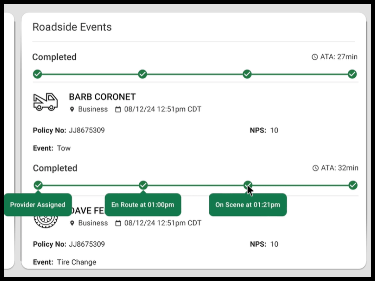This screenshot has height=281, width=375.
Task: Click third checkmark on the first event's timeline
Action: coord(247,74)
